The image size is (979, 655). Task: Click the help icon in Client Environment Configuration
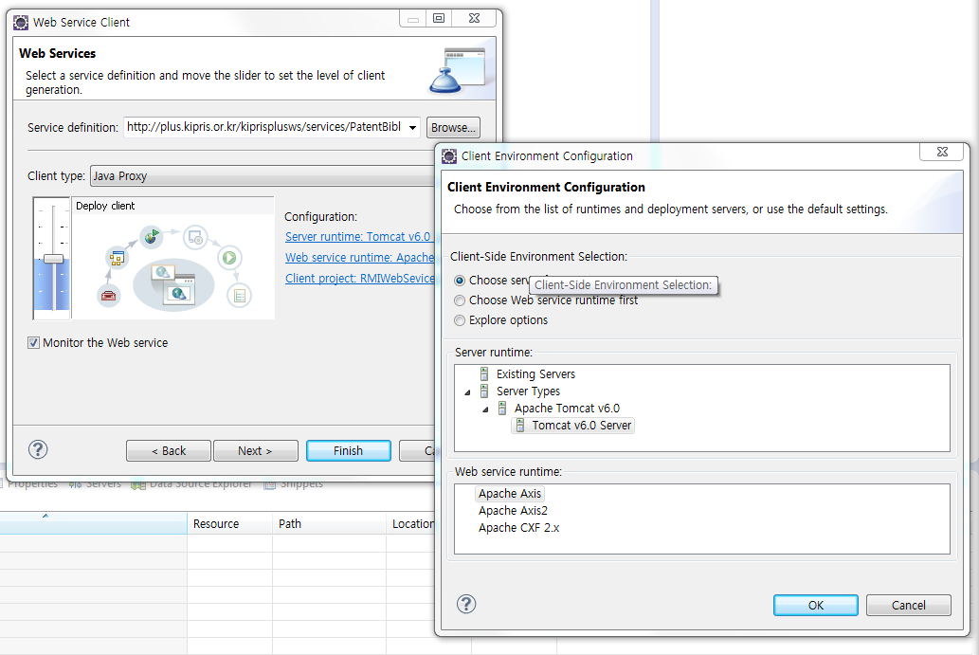click(465, 604)
